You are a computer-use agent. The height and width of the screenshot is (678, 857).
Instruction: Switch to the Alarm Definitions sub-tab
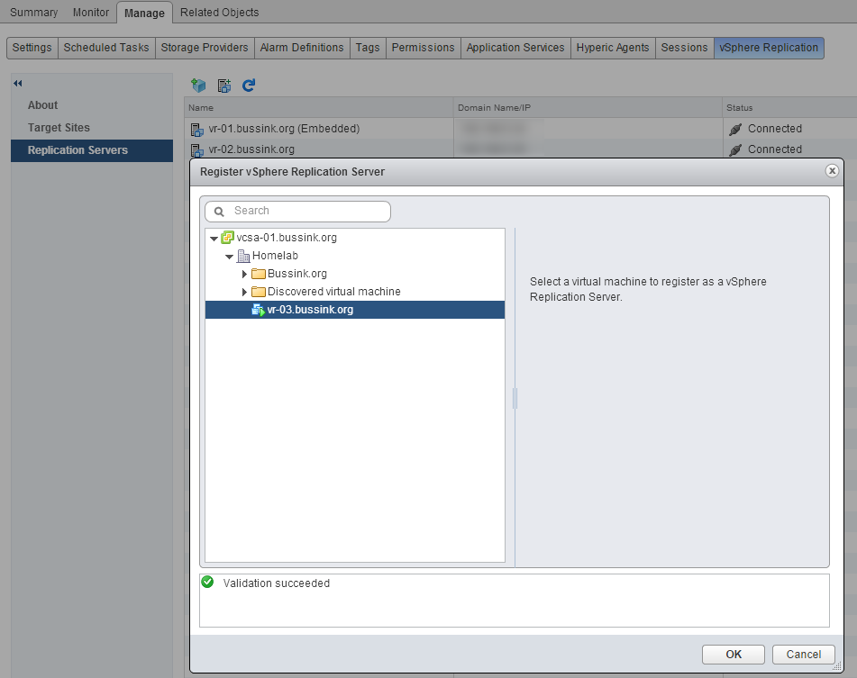click(302, 48)
